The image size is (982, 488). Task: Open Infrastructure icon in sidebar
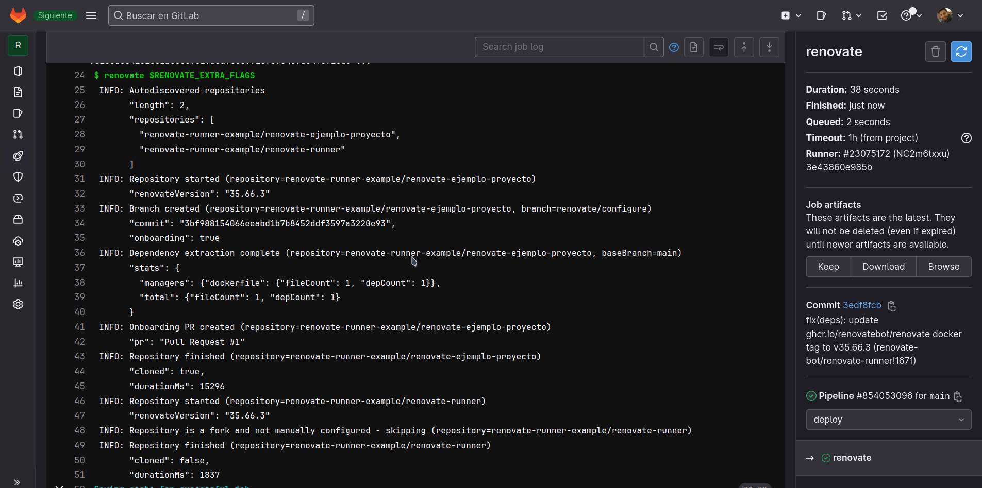click(x=18, y=241)
